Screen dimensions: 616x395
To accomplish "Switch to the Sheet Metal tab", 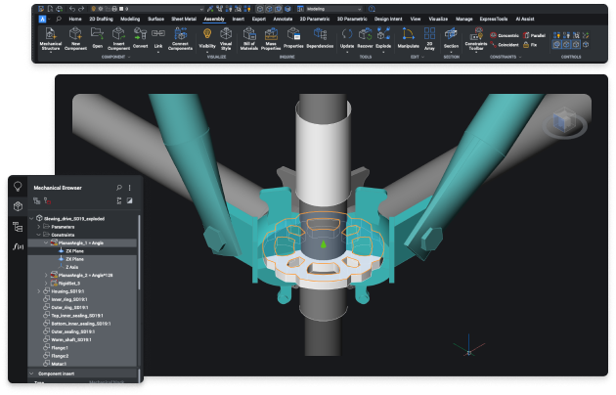I will pos(184,19).
